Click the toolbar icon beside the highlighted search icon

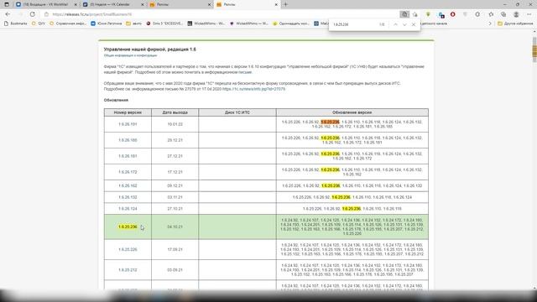point(415,14)
